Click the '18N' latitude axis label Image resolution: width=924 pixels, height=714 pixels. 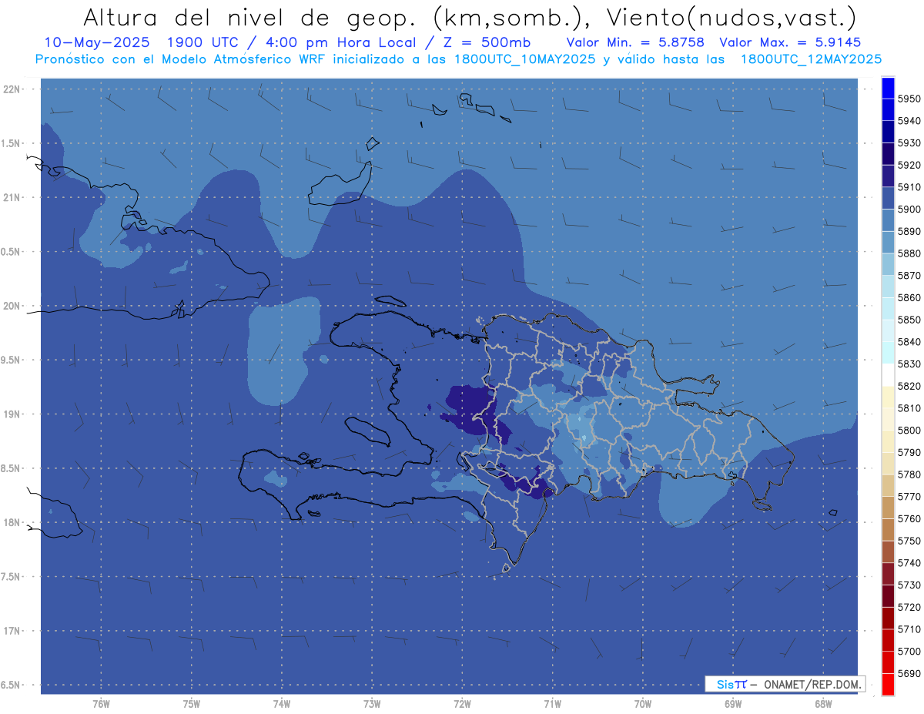click(x=12, y=522)
